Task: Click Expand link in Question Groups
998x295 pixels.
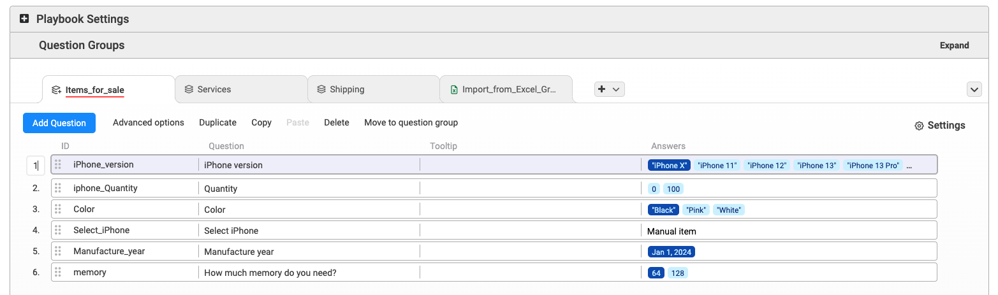Action: tap(954, 45)
